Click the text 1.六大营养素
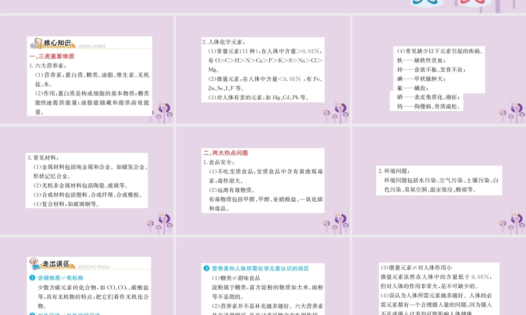Viewport: 526px width, 315px height. [48, 66]
